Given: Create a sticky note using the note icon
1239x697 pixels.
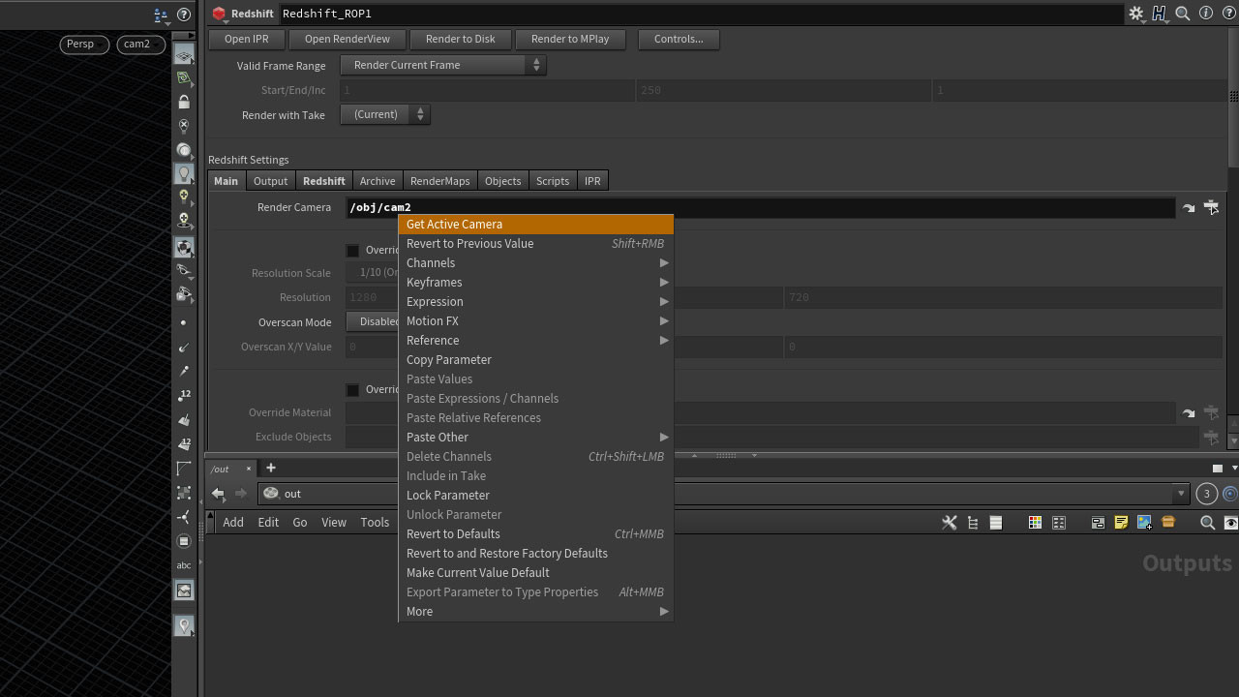Looking at the screenshot, I should click(x=1121, y=523).
